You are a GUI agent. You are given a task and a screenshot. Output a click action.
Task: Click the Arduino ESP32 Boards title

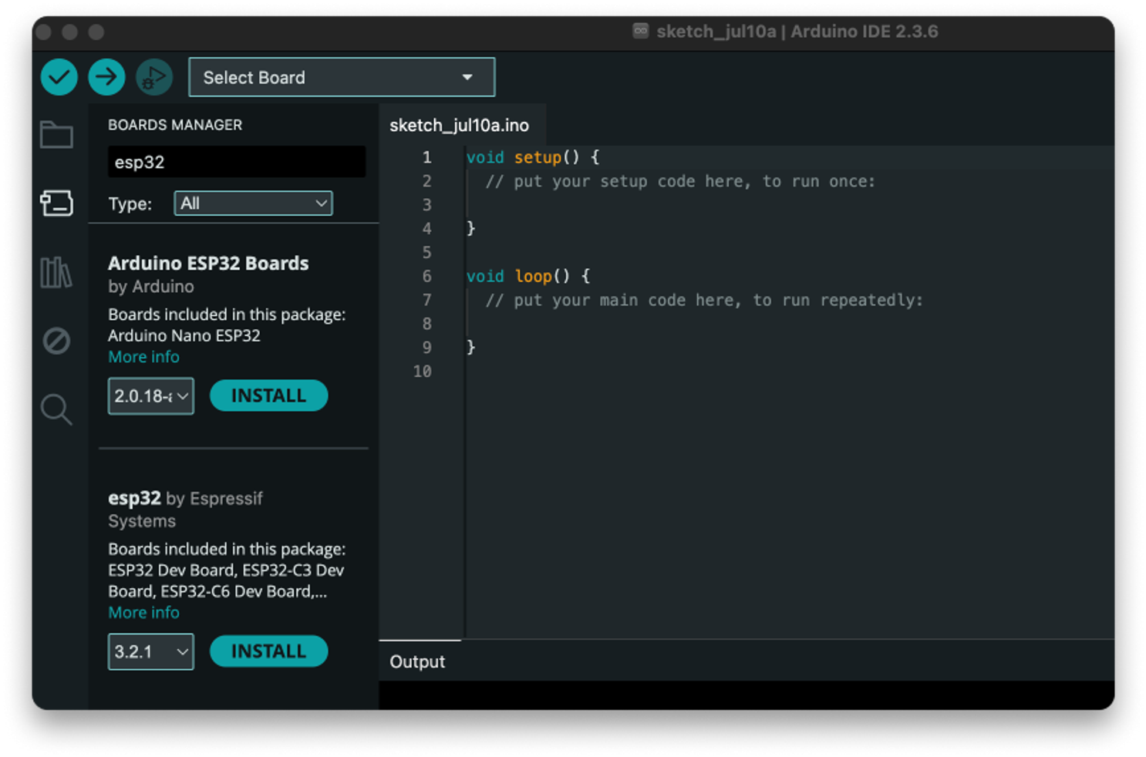coord(208,263)
